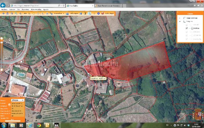The width and height of the screenshot is (204, 128).
Task: Open the ETRS89 datum dropdown
Action: coord(18,100)
